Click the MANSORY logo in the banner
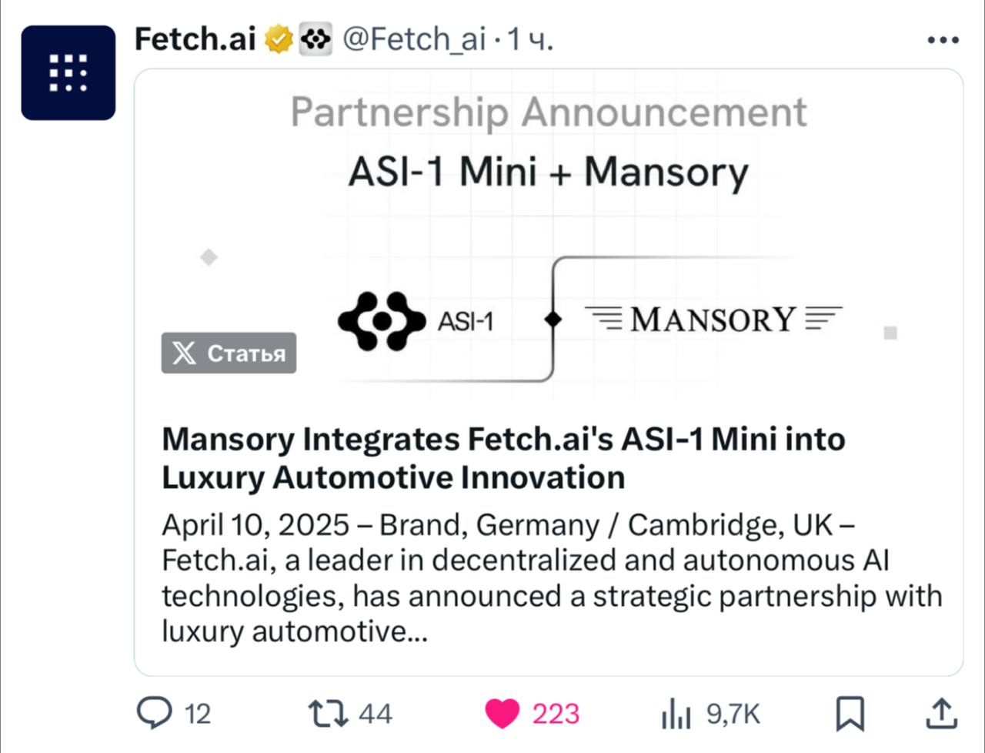This screenshot has width=985, height=753. coord(713,319)
